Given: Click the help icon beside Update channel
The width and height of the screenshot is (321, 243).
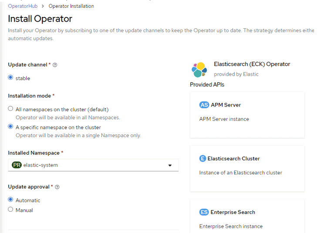Looking at the screenshot, I should (55, 65).
